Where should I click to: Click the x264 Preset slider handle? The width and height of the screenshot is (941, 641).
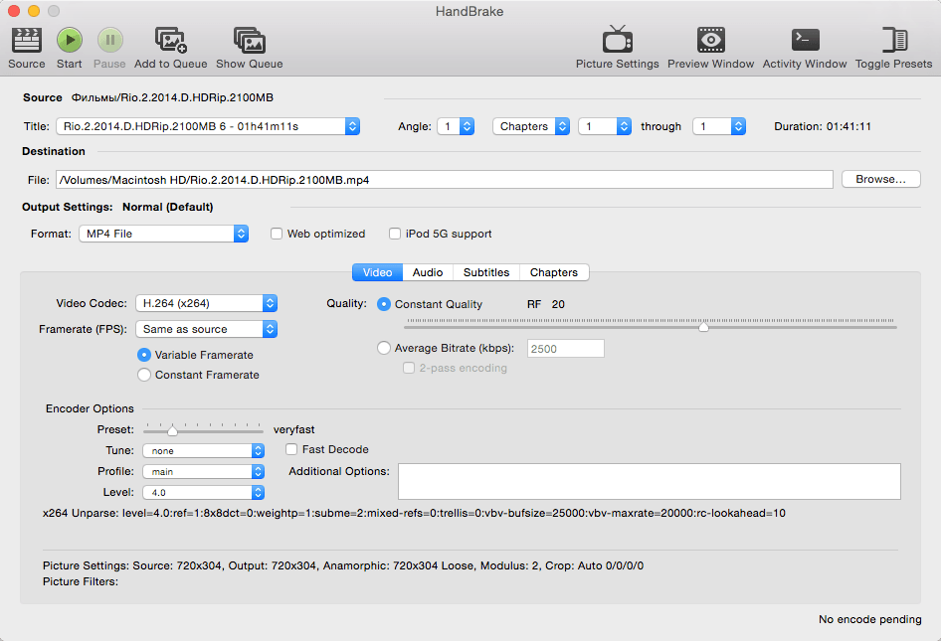click(x=172, y=430)
